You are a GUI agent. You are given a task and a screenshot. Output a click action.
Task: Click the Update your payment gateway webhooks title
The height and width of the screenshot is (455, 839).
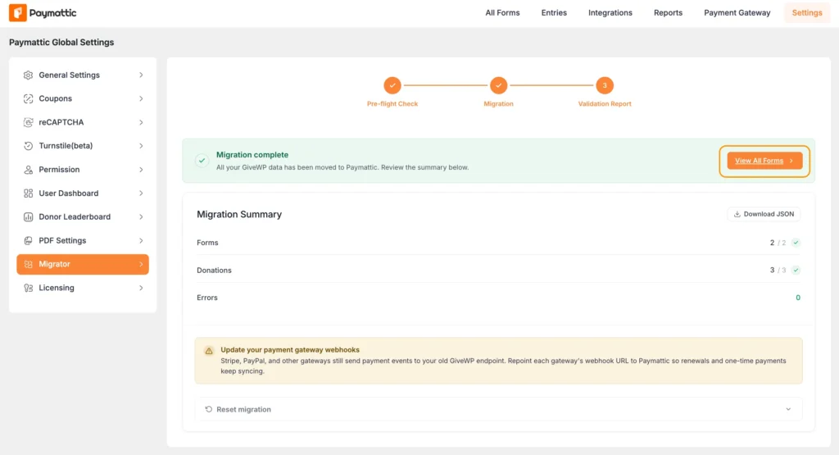[x=290, y=349]
